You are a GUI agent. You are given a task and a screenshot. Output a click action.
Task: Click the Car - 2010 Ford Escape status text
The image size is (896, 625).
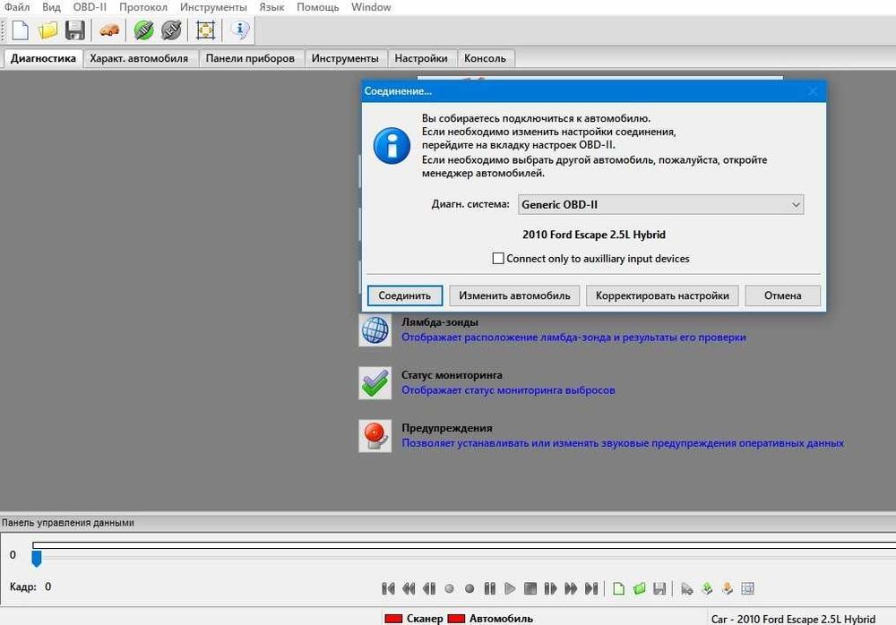coord(793,619)
